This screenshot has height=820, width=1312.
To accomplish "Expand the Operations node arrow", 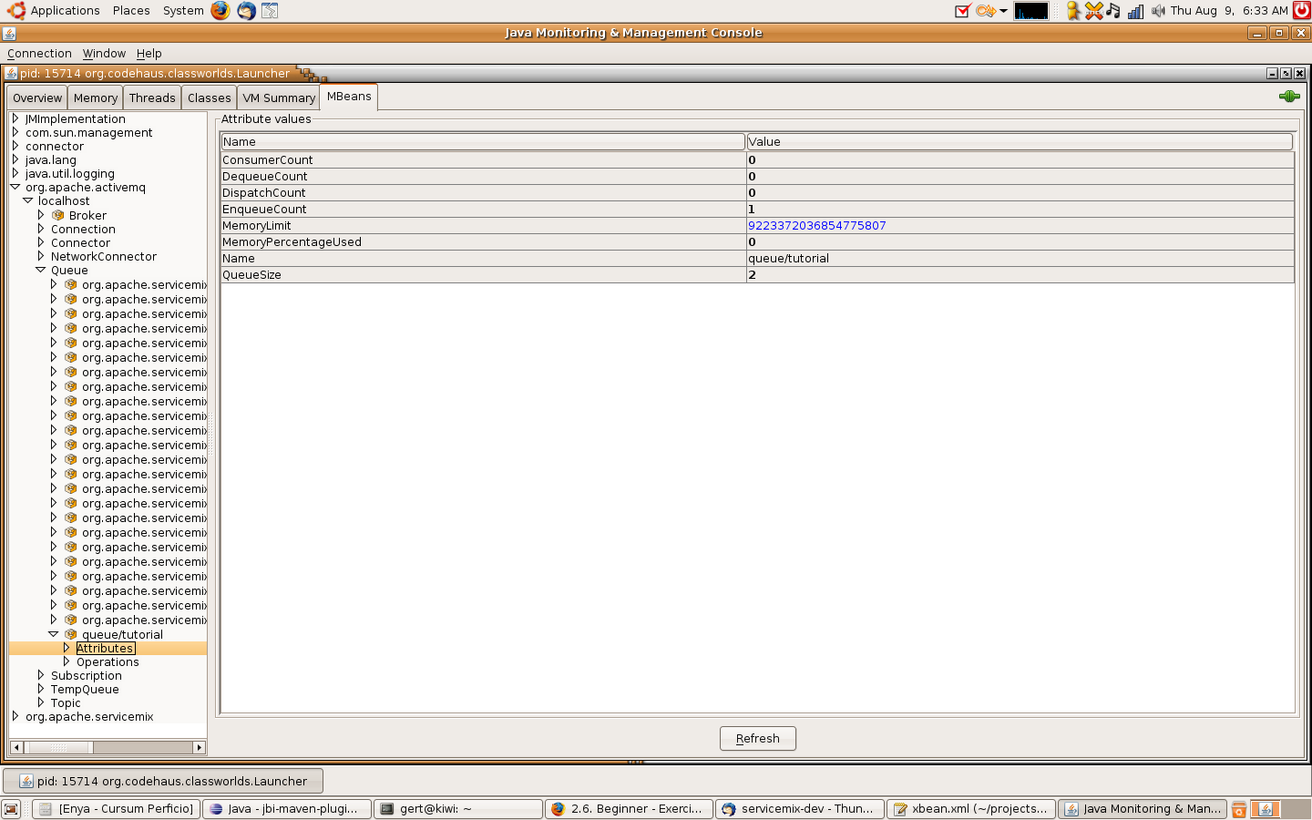I will point(67,661).
